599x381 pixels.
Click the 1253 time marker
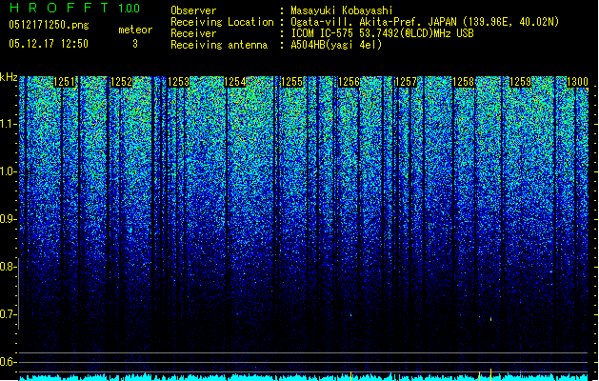coord(178,82)
